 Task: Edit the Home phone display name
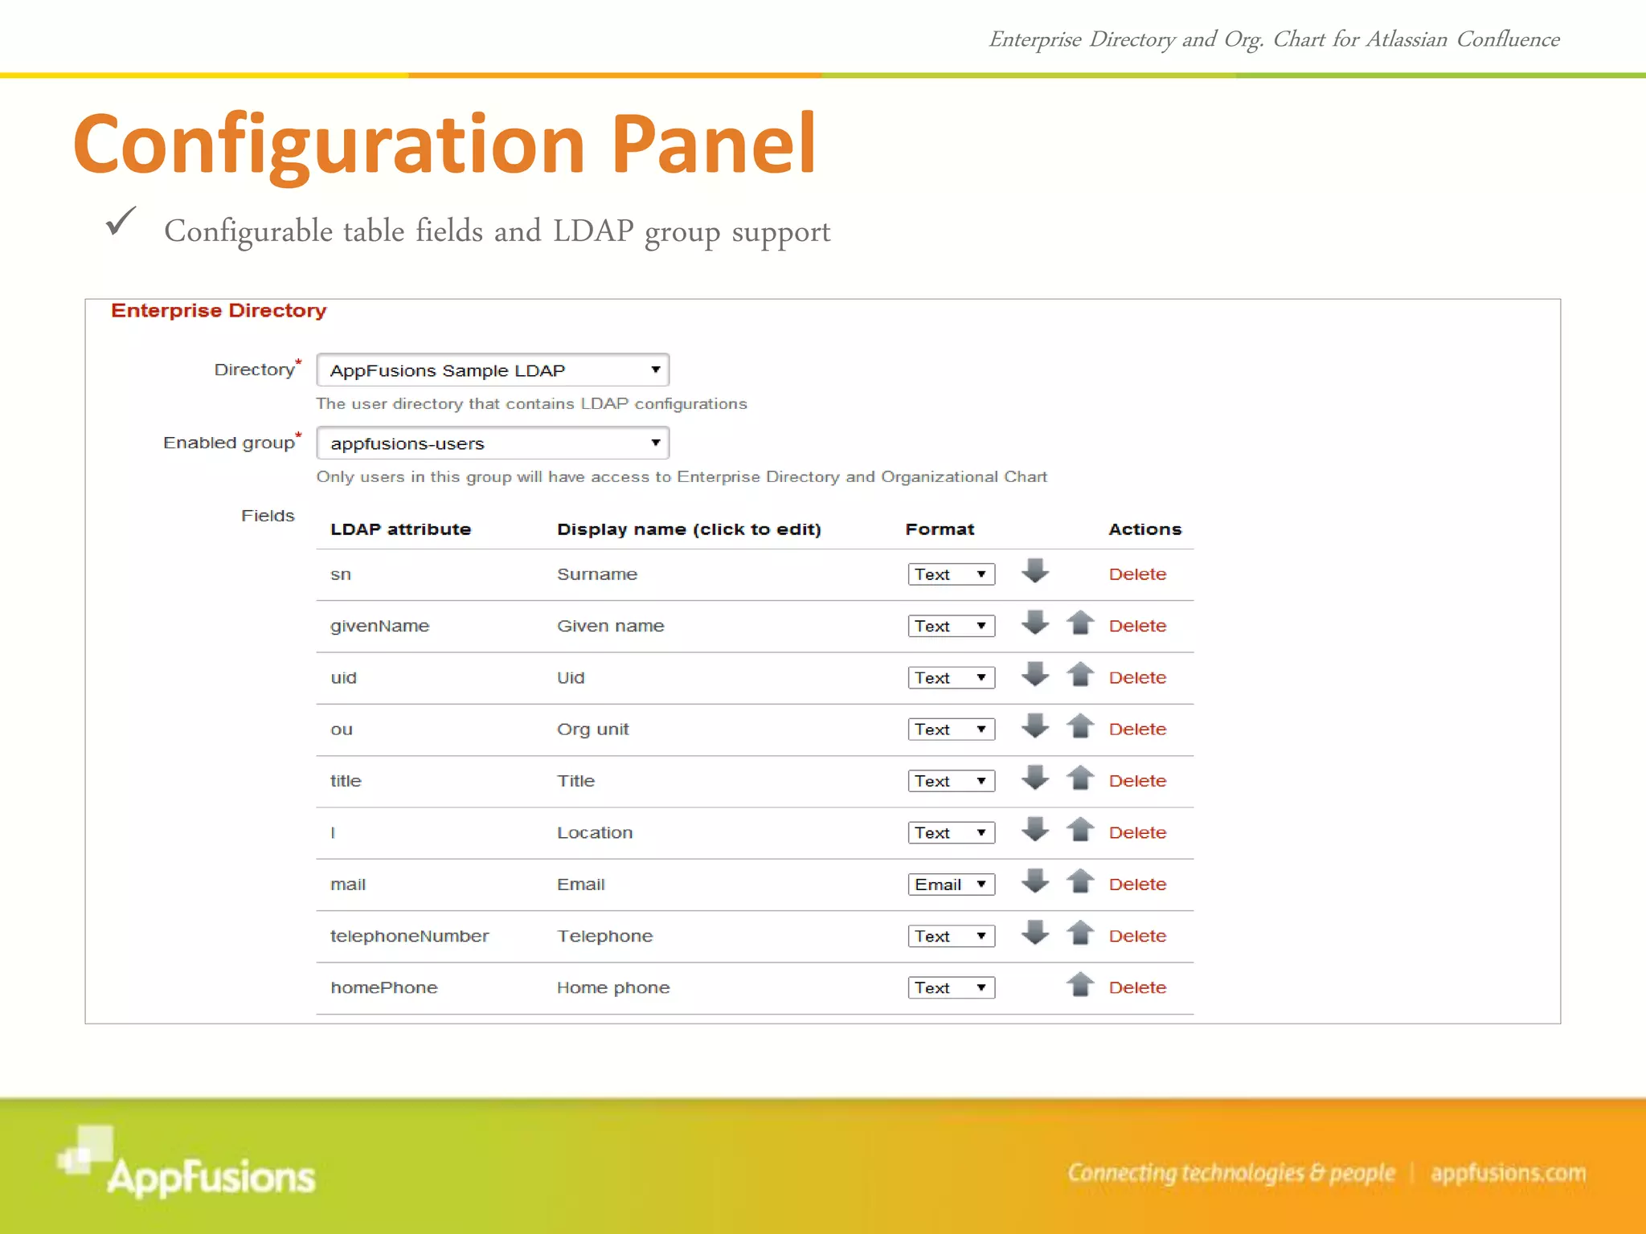(613, 988)
